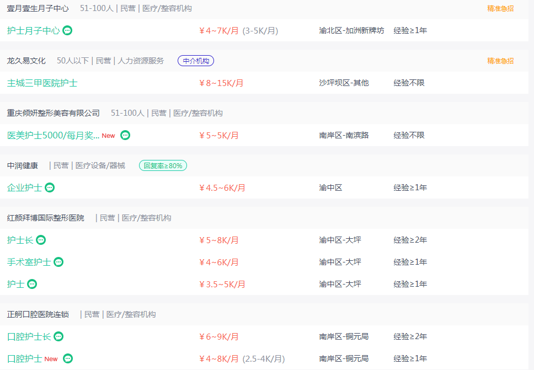Open the 口腔护士长 job posting

pyautogui.click(x=29, y=337)
